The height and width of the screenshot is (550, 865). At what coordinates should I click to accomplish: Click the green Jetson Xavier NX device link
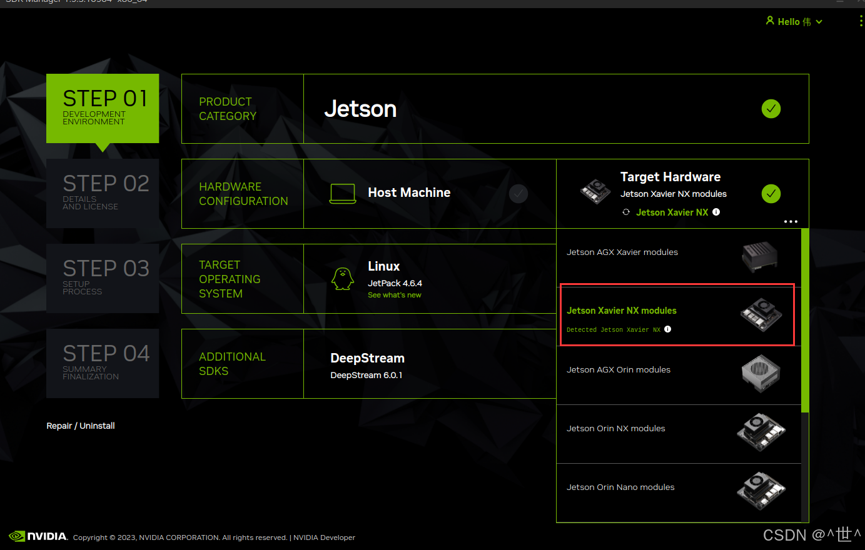672,212
